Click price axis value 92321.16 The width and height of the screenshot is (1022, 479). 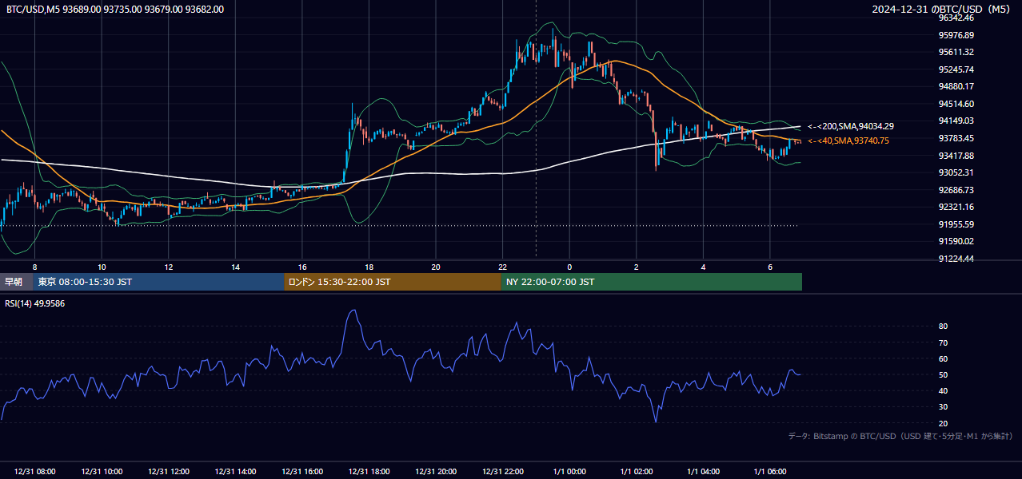point(956,207)
